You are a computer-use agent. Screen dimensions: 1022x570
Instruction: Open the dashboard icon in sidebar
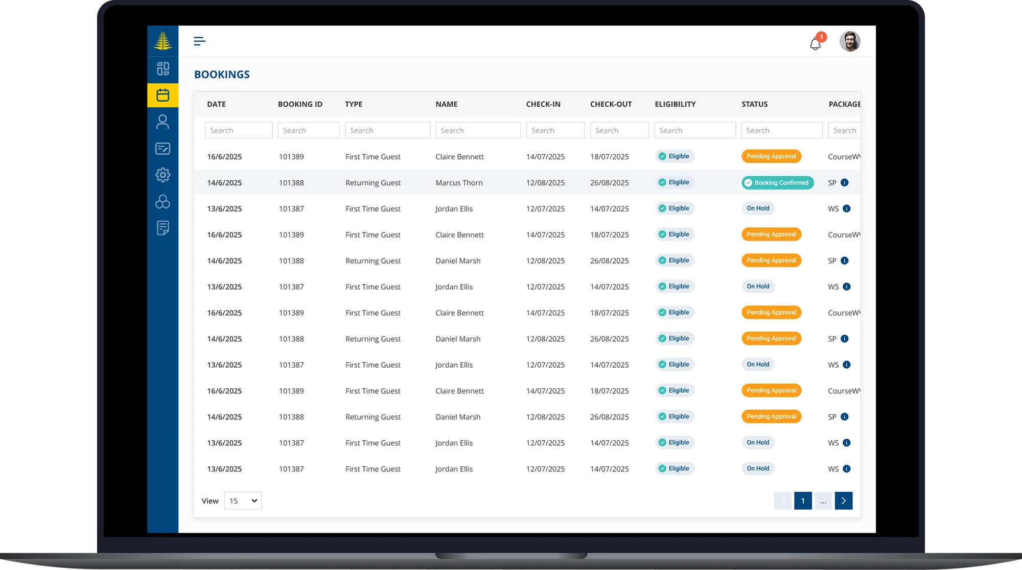163,68
